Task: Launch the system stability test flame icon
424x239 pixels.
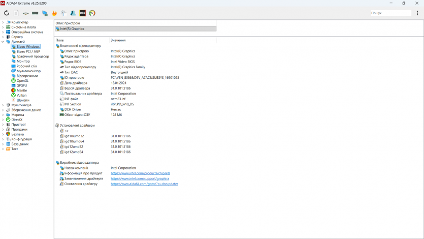Action: [54, 13]
